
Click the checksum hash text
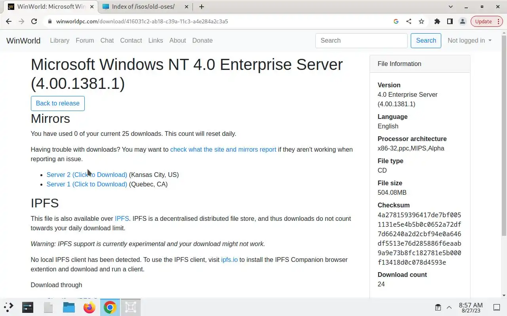pos(419,239)
